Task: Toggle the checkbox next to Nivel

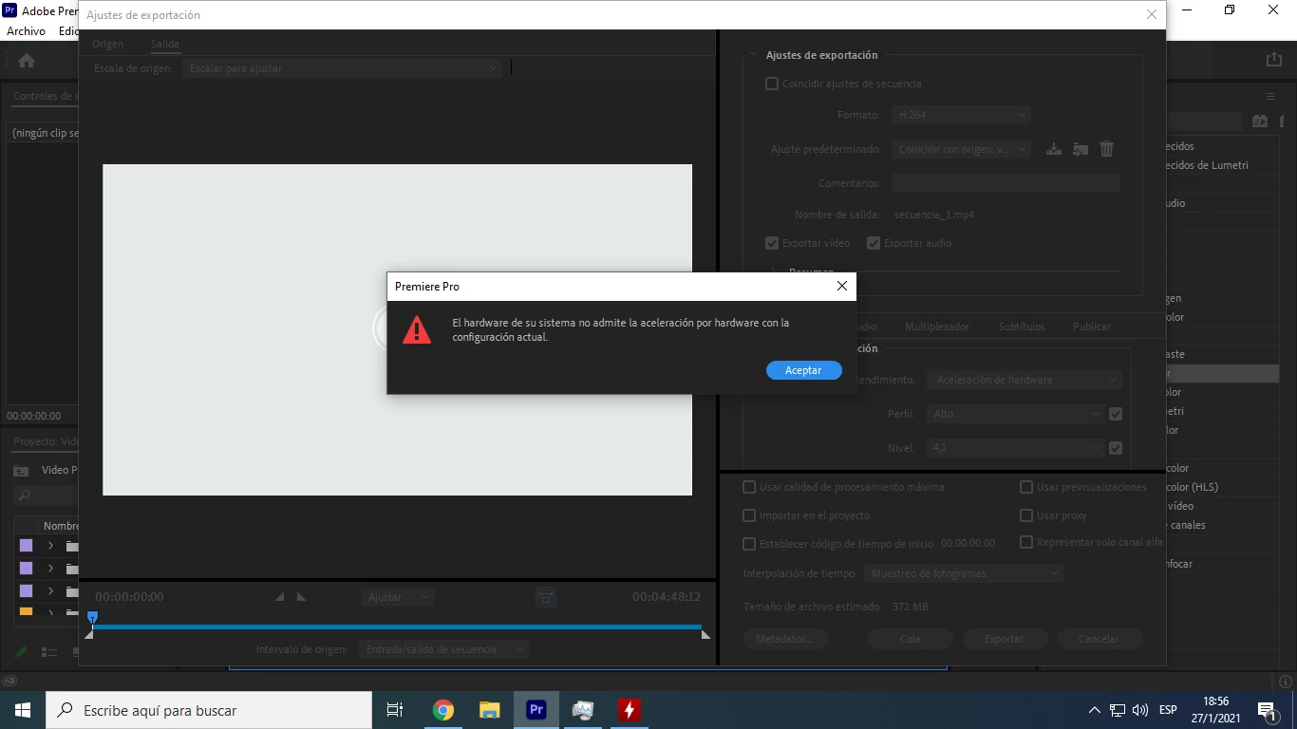Action: [x=1116, y=448]
